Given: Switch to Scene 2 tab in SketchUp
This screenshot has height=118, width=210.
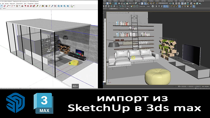Looking at the screenshot, I should (x=4, y=8).
